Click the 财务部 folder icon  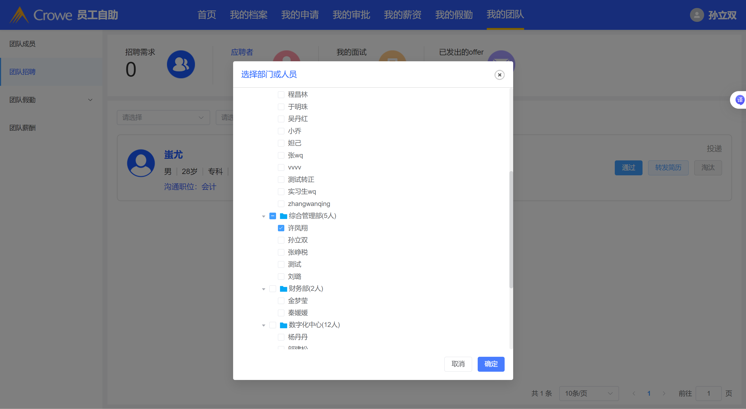283,289
